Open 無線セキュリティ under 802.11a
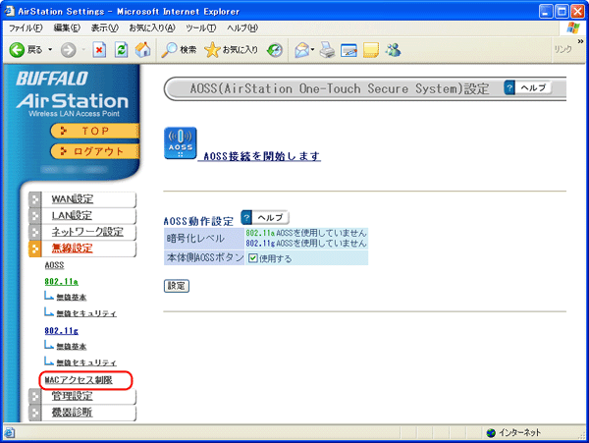Screen dimensions: 589x443 pyautogui.click(x=86, y=313)
